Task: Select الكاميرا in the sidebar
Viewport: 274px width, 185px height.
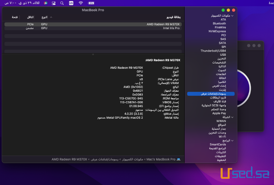Action: click(x=222, y=82)
